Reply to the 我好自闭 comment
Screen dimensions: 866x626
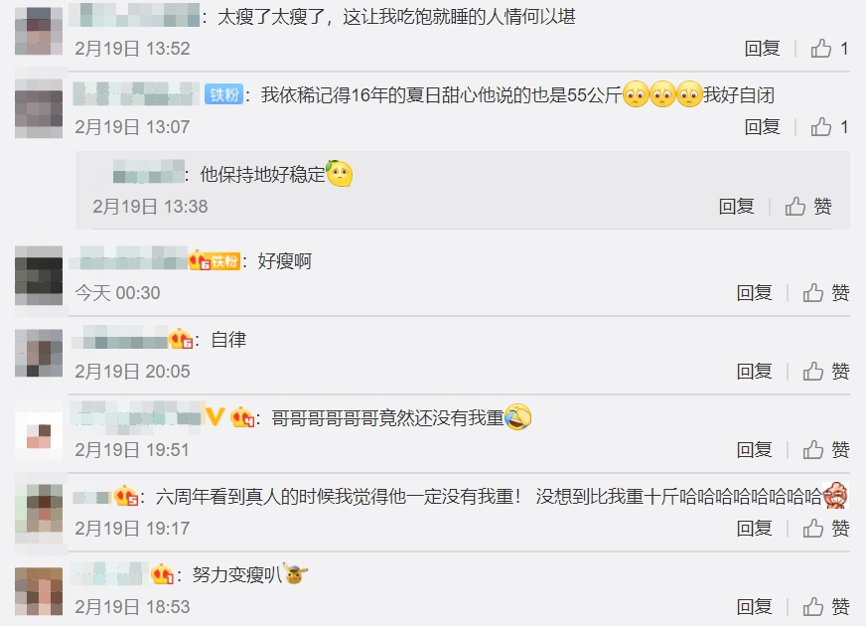pos(762,127)
